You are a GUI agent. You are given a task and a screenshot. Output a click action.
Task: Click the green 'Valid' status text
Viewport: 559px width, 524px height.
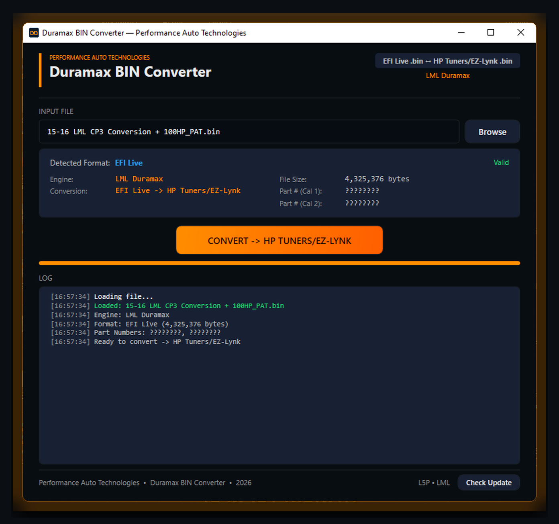(x=501, y=163)
